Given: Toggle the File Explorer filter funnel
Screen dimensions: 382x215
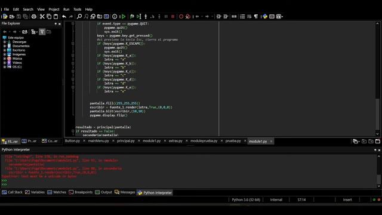Looking at the screenshot, I should (42, 32).
